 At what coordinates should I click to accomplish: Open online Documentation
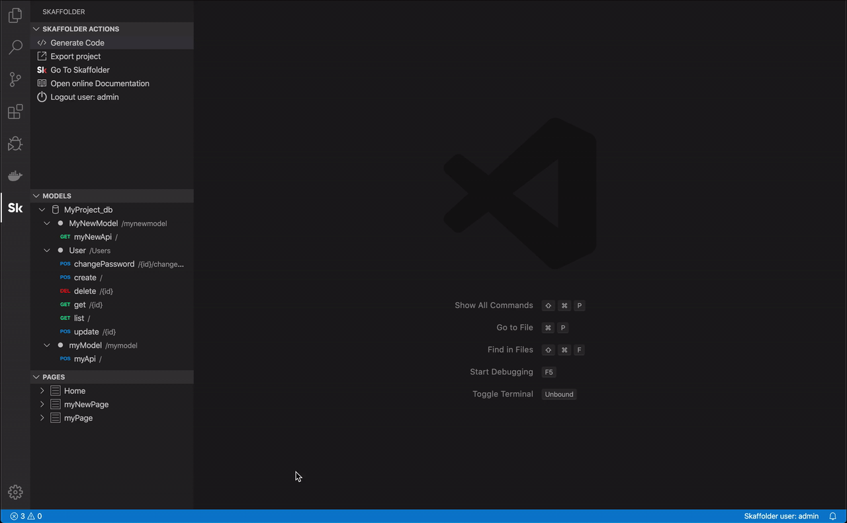pos(99,83)
